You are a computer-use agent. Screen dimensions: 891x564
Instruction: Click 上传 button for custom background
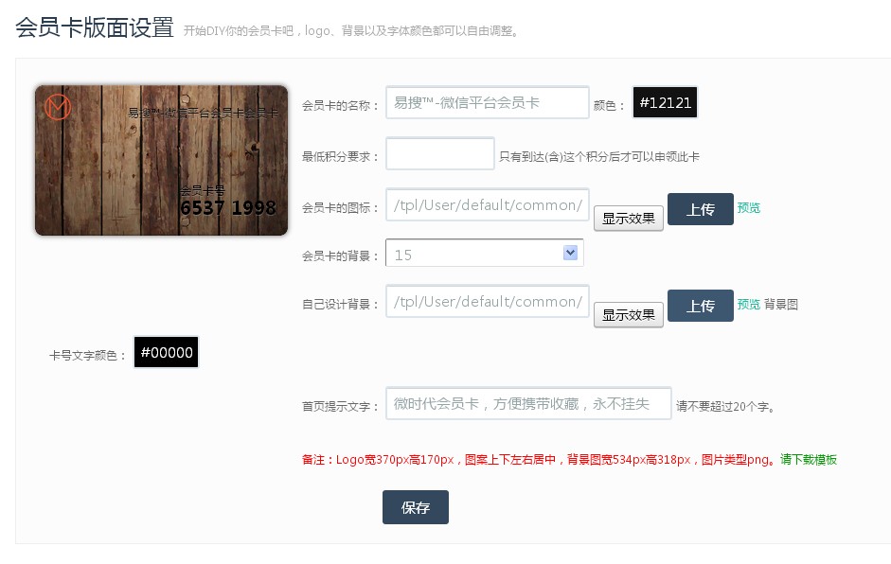click(x=700, y=306)
